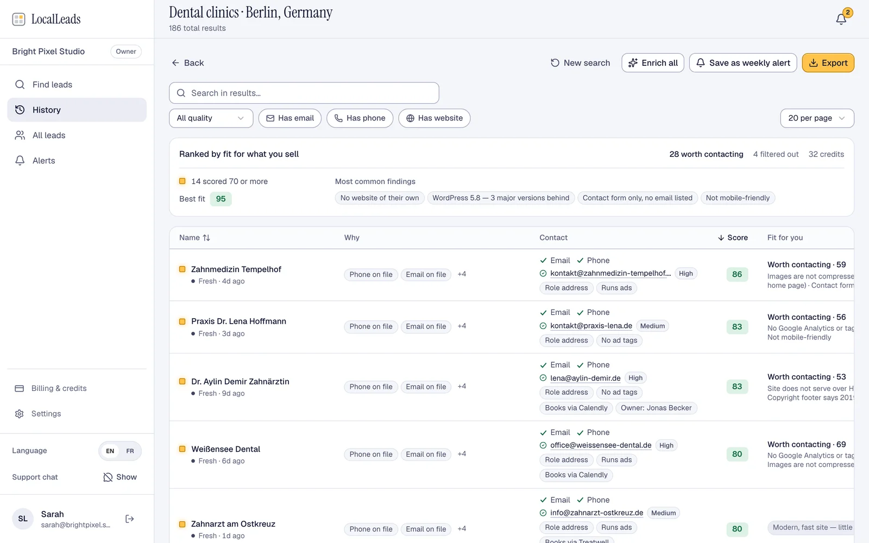
Task: Click the 14 scored 70 or more marker
Action: (x=182, y=181)
